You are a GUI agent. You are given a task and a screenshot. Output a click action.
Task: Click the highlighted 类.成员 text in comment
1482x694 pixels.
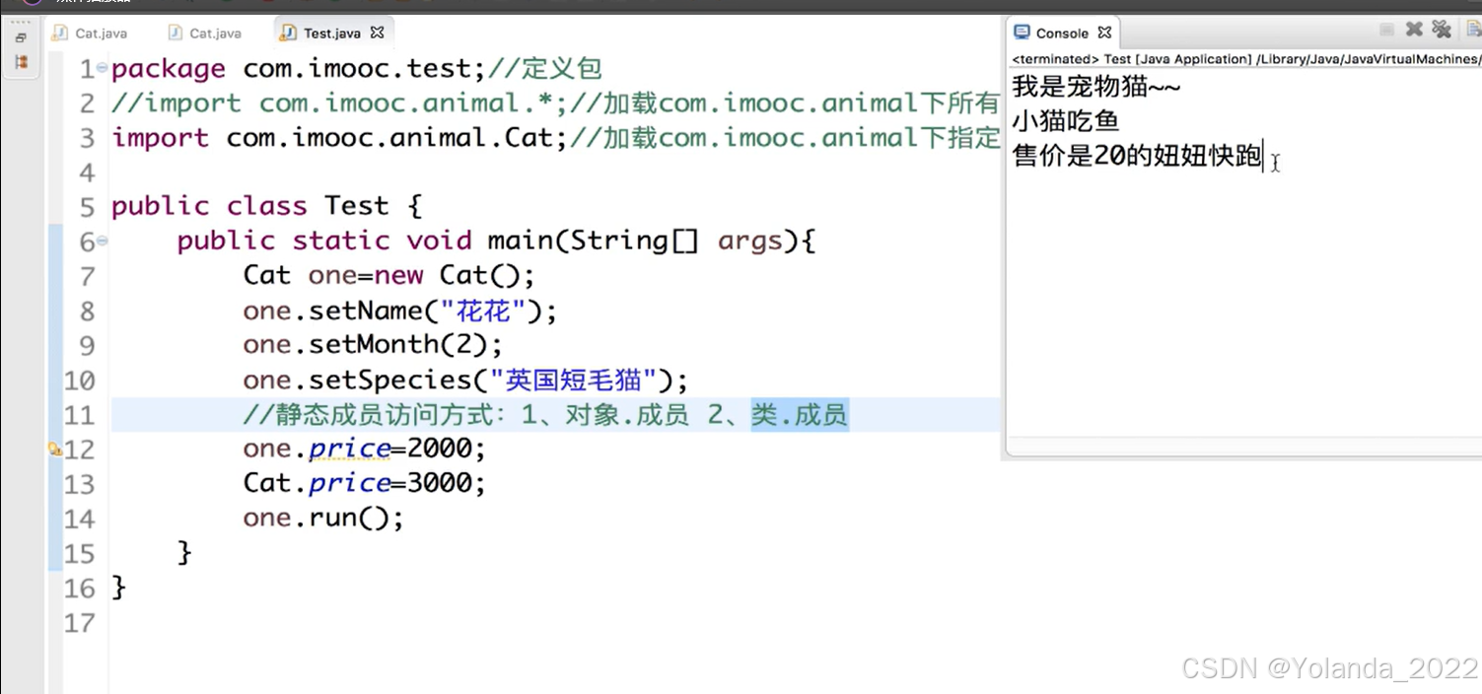[x=800, y=415]
